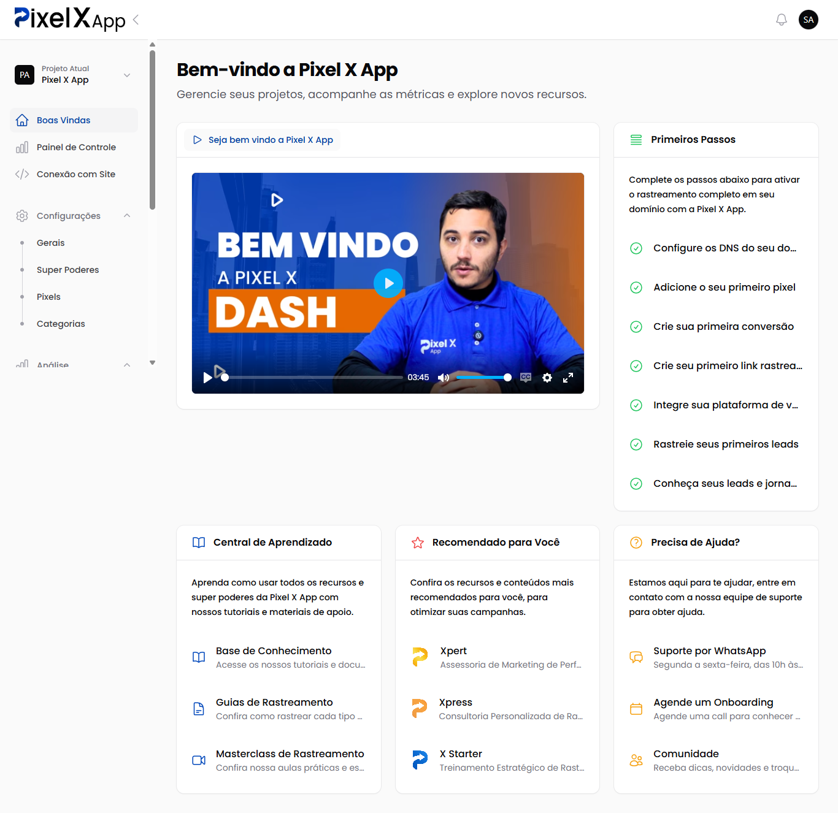This screenshot has height=813, width=838.
Task: Click the Conexão com Site code icon
Action: 22,174
